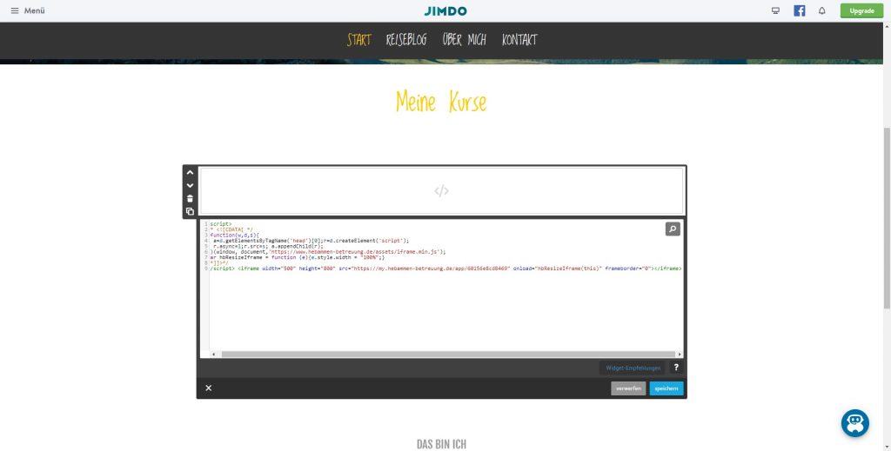The height and width of the screenshot is (451, 891).
Task: Open the Facebook icon in top bar
Action: point(799,11)
